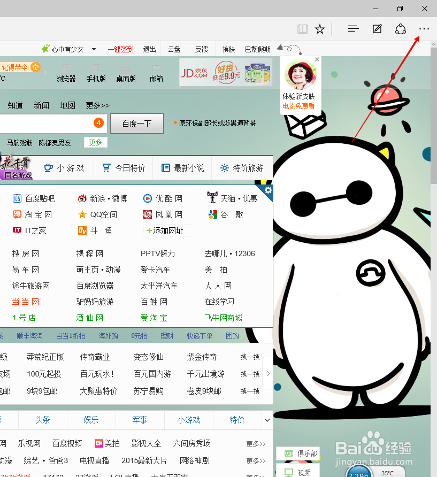Click 更多 next to hot searches

pyautogui.click(x=96, y=142)
